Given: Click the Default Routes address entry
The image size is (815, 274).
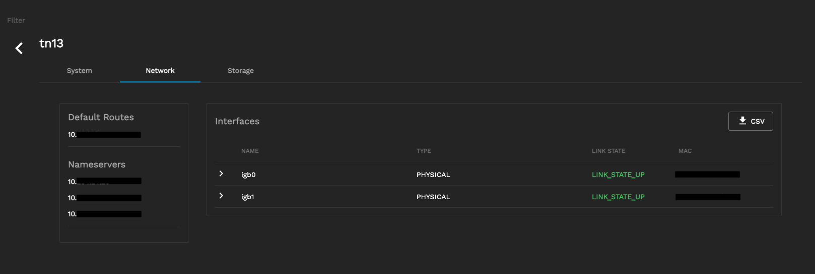Looking at the screenshot, I should 104,135.
